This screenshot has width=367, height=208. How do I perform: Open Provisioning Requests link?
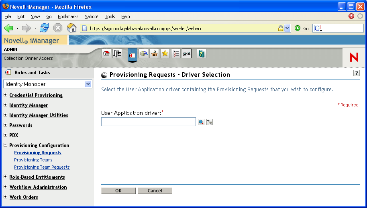[38, 153]
